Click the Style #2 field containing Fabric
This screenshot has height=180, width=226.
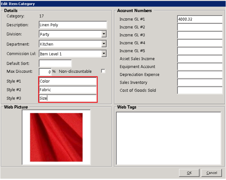pos(68,90)
